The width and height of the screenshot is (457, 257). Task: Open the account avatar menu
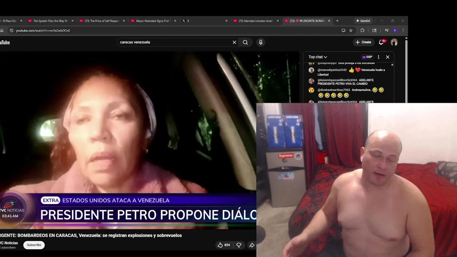(x=394, y=42)
